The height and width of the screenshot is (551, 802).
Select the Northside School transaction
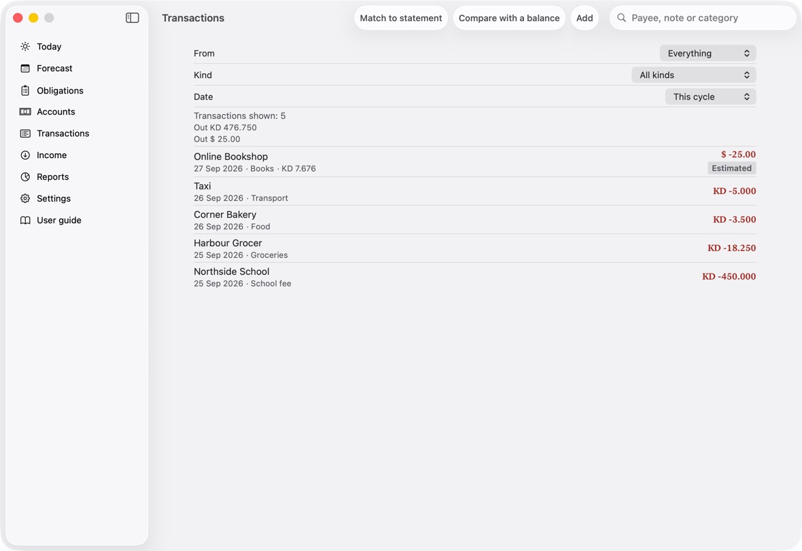(x=474, y=278)
